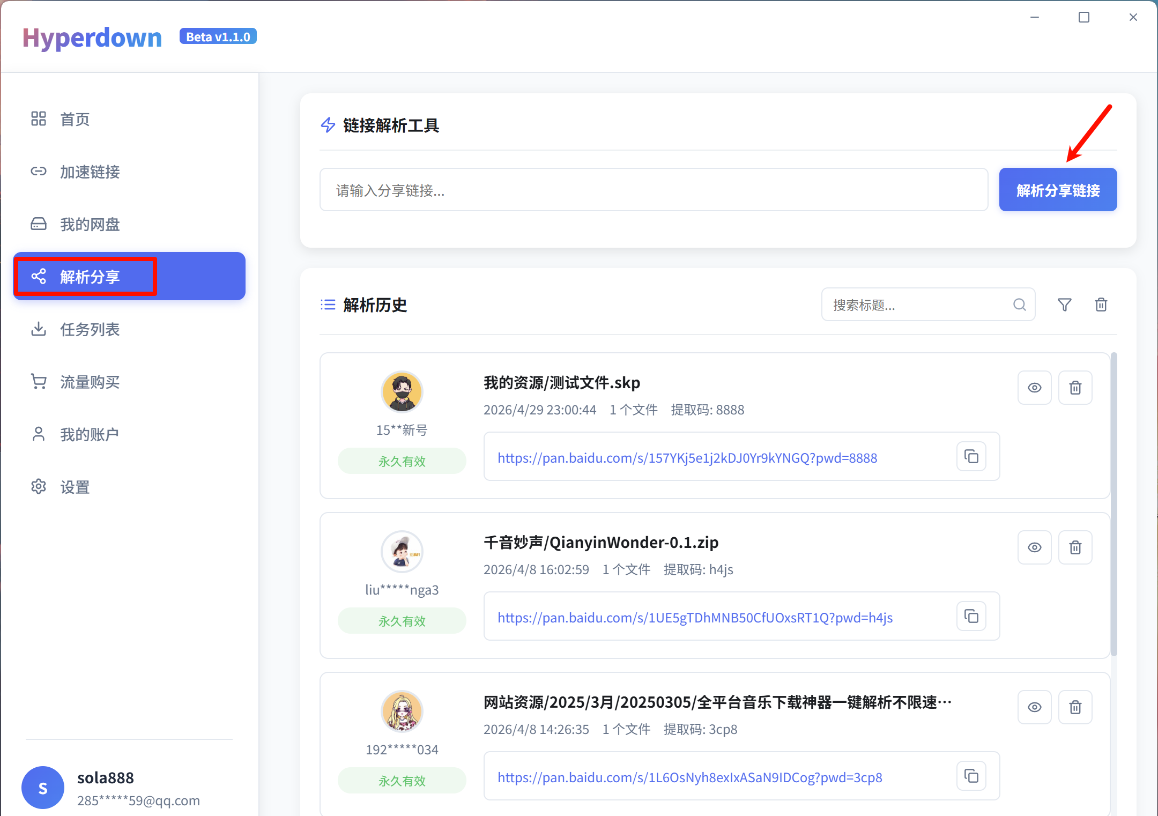This screenshot has width=1158, height=816.
Task: Click title 千音妙声/QianyinWonder-0.1.zip
Action: (601, 543)
